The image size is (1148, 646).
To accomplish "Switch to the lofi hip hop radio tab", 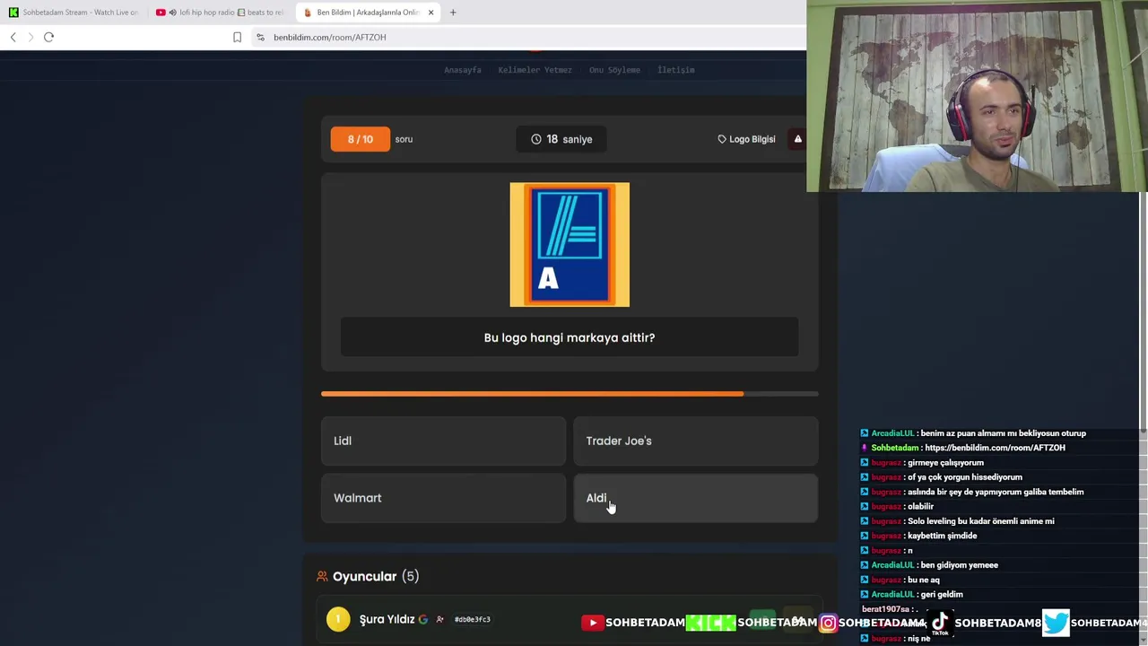I will (x=220, y=13).
